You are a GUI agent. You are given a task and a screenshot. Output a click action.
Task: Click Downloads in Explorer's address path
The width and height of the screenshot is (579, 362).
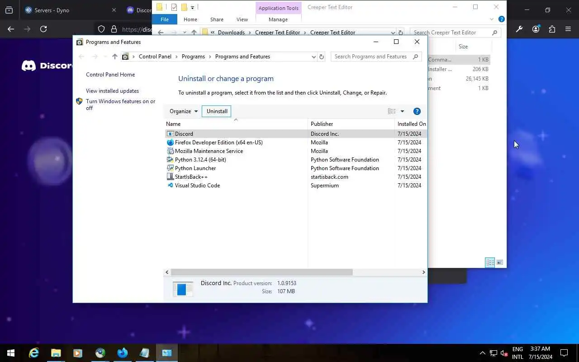pyautogui.click(x=231, y=33)
